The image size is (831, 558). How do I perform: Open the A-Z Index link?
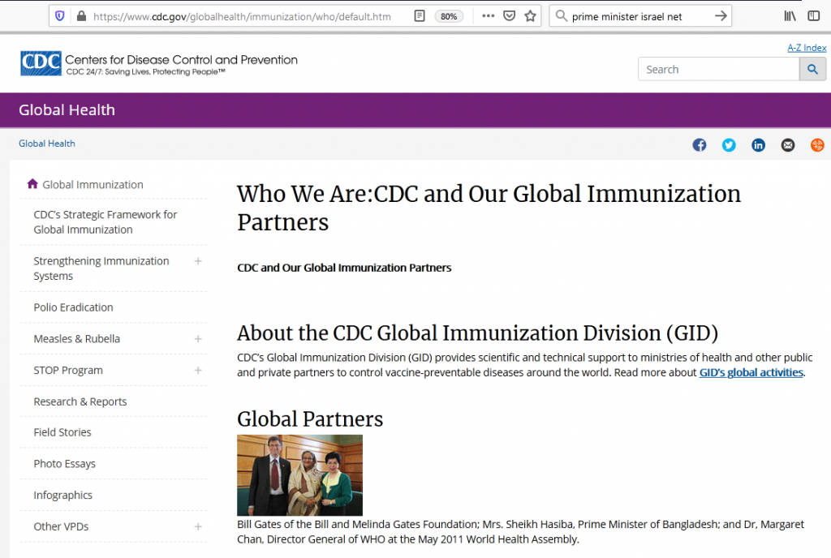tap(807, 48)
